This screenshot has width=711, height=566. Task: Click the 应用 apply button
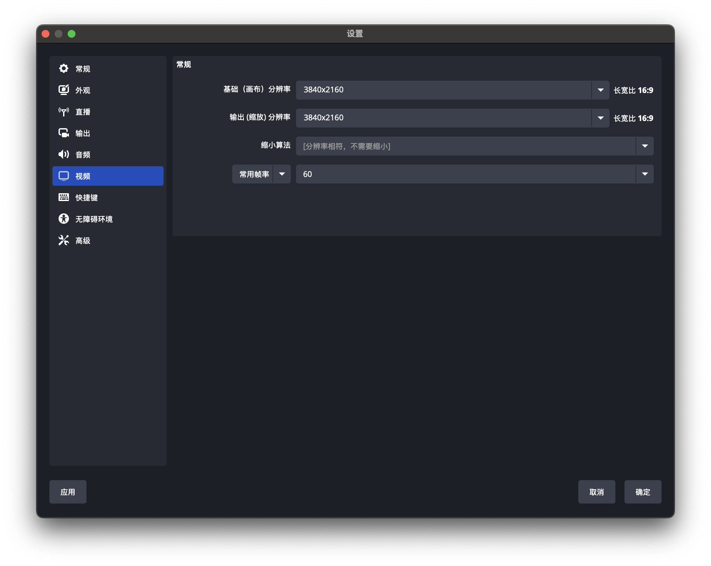point(68,492)
